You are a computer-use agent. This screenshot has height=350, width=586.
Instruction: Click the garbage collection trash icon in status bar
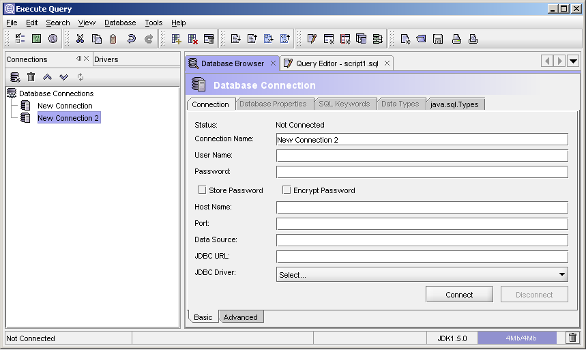pos(572,338)
